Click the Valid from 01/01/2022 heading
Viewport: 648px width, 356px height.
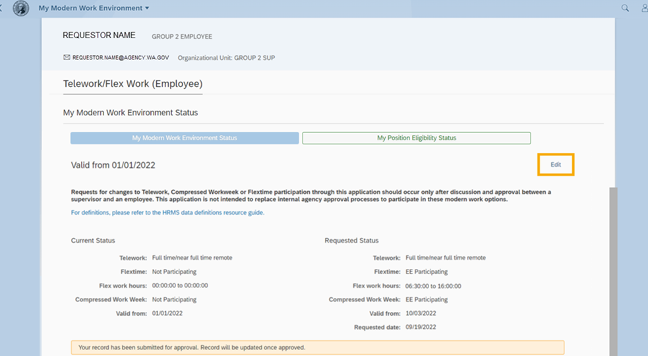point(113,165)
